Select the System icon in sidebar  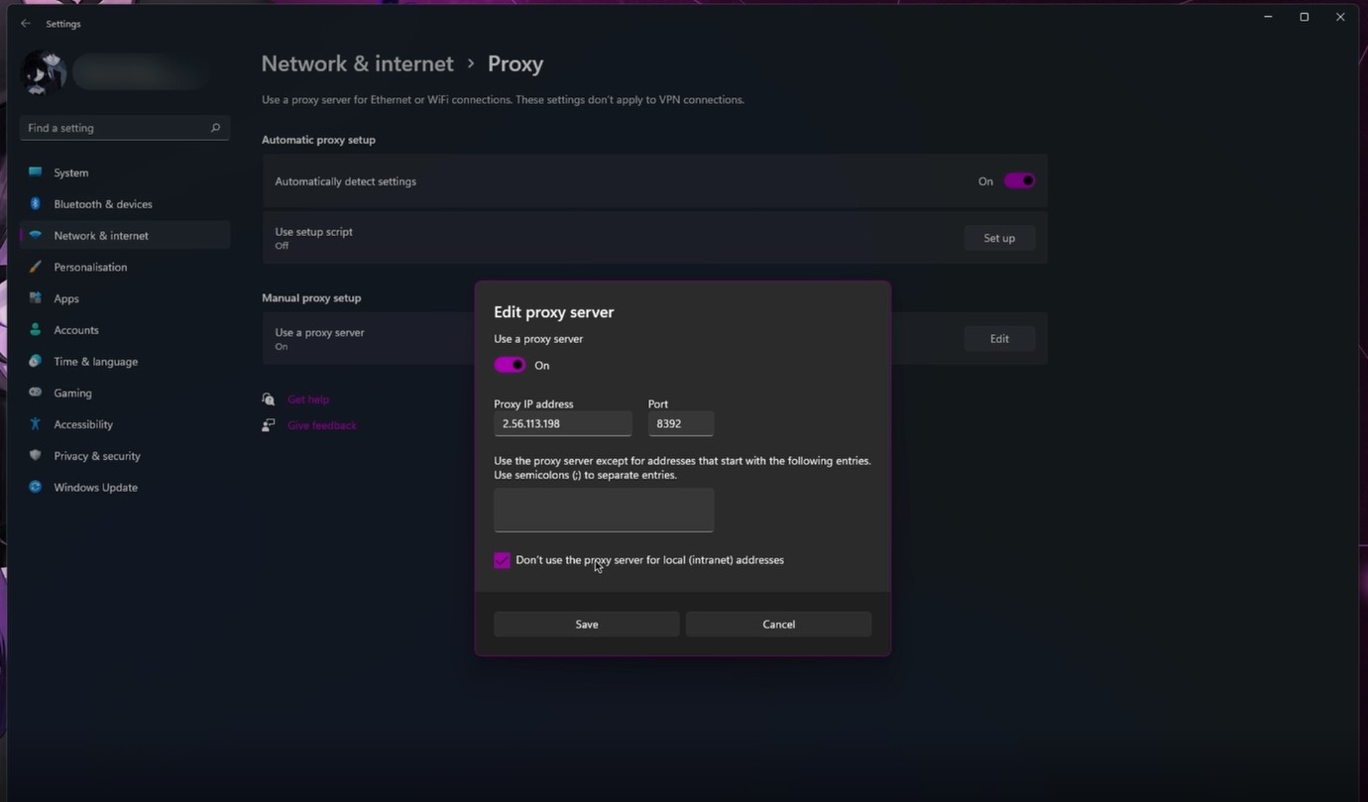(x=36, y=172)
